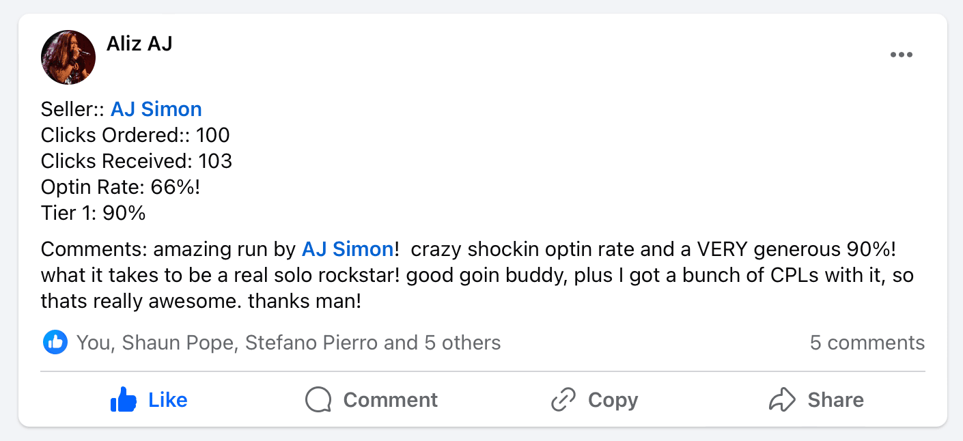The height and width of the screenshot is (441, 963).
Task: Open the Aliz AJ profile name link
Action: pos(139,44)
